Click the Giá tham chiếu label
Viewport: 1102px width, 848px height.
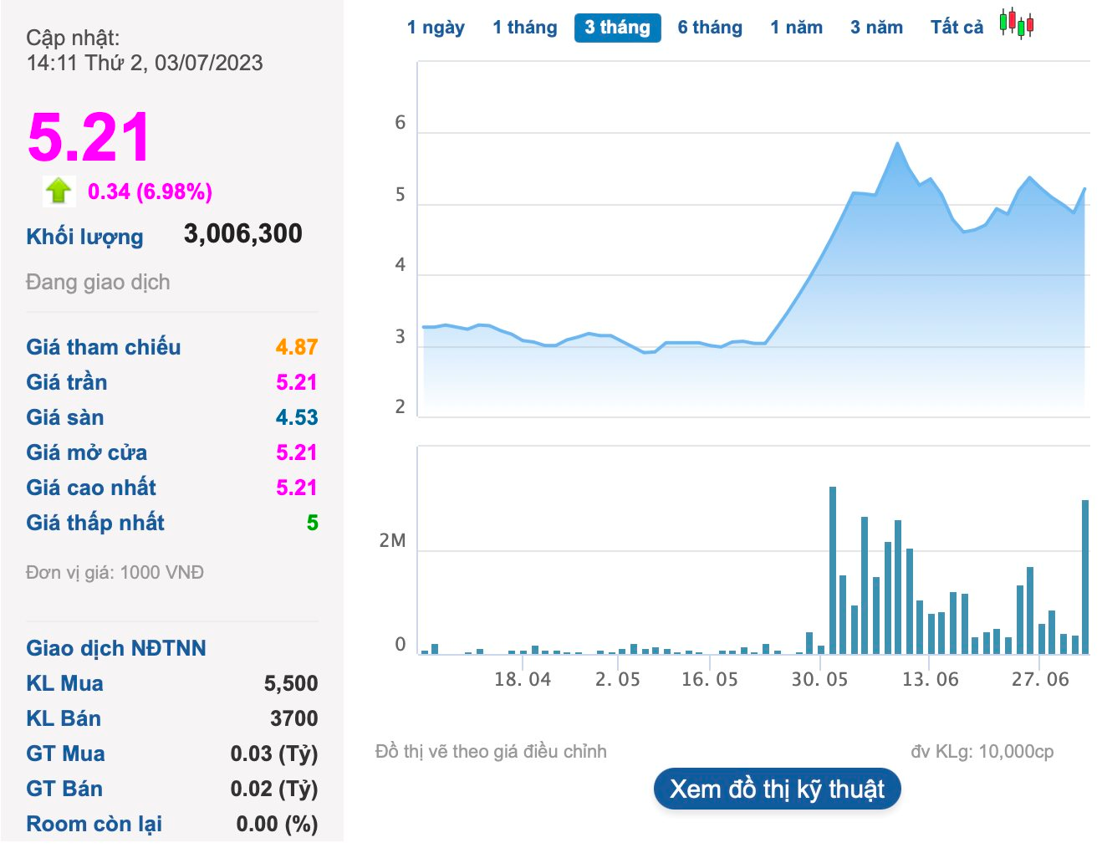coord(103,347)
